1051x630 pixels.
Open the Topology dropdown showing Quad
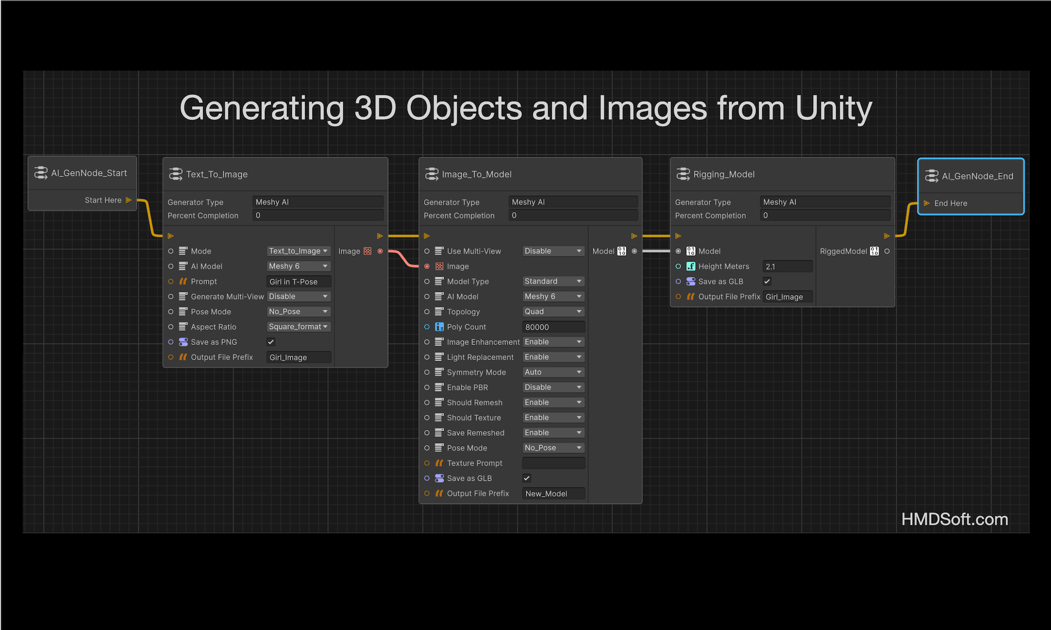pyautogui.click(x=553, y=312)
